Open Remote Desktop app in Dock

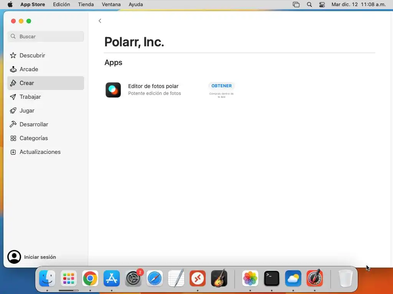pos(198,278)
